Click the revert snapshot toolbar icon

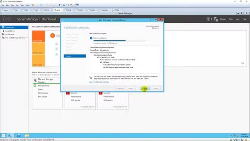(50, 5)
